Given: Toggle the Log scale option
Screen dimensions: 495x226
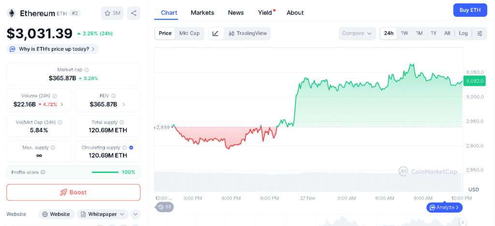Looking at the screenshot, I should pyautogui.click(x=463, y=33).
